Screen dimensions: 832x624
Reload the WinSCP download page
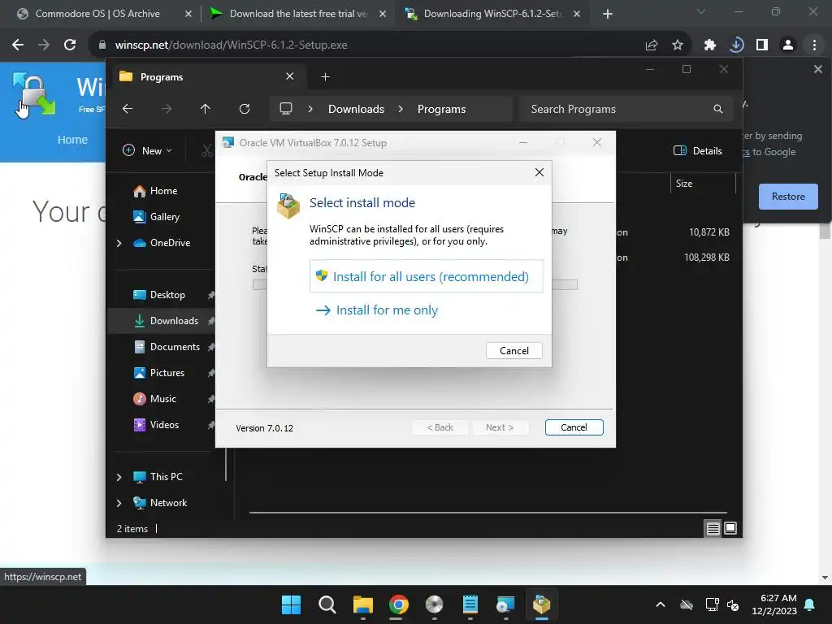[x=70, y=45]
